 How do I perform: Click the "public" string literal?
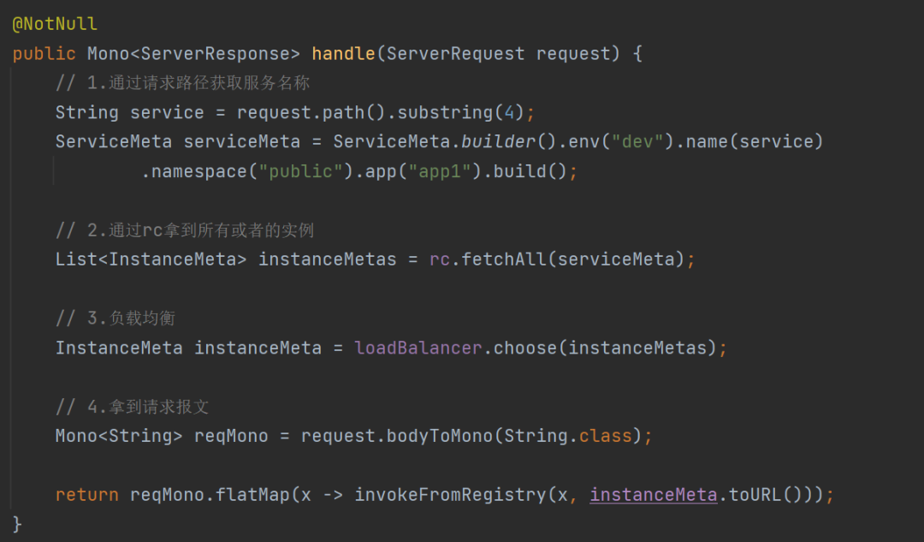point(300,171)
